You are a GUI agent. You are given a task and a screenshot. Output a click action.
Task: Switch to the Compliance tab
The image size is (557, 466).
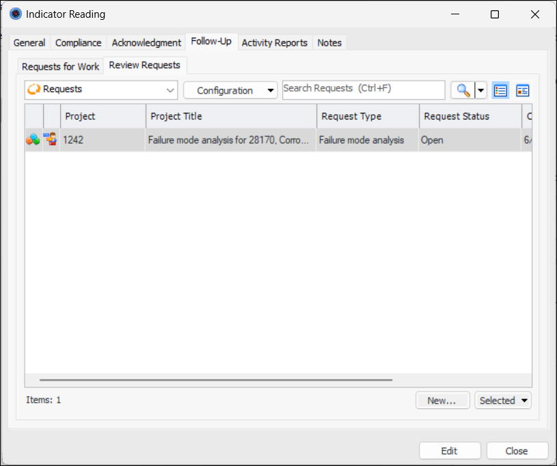(x=78, y=42)
